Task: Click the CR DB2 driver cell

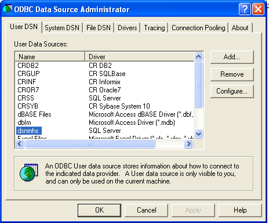Action: (100, 66)
